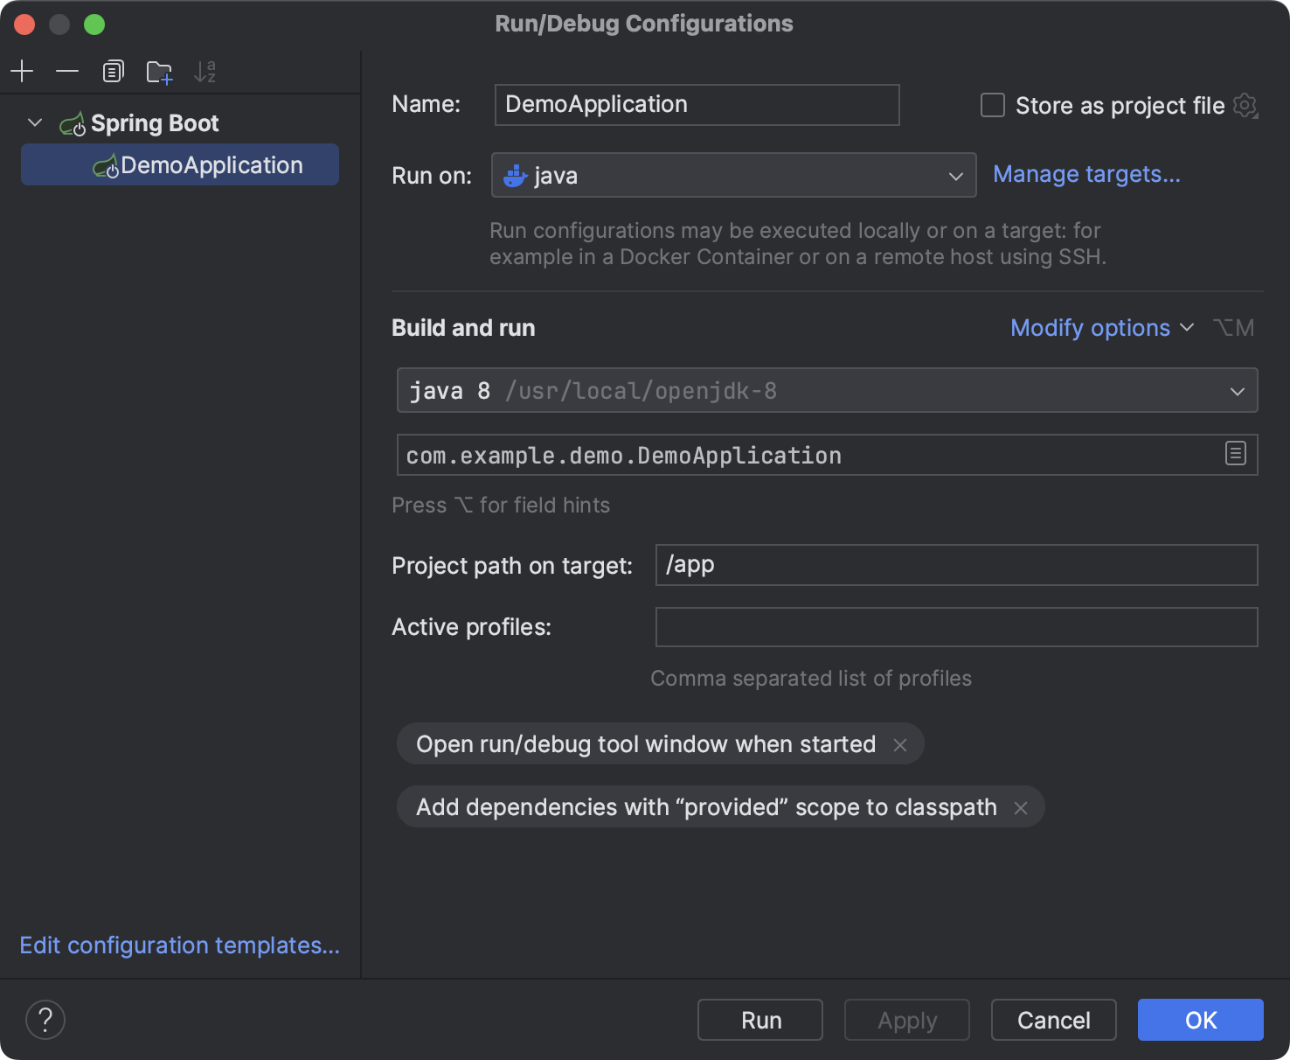Click the help question mark icon
This screenshot has width=1290, height=1060.
[x=45, y=1019]
